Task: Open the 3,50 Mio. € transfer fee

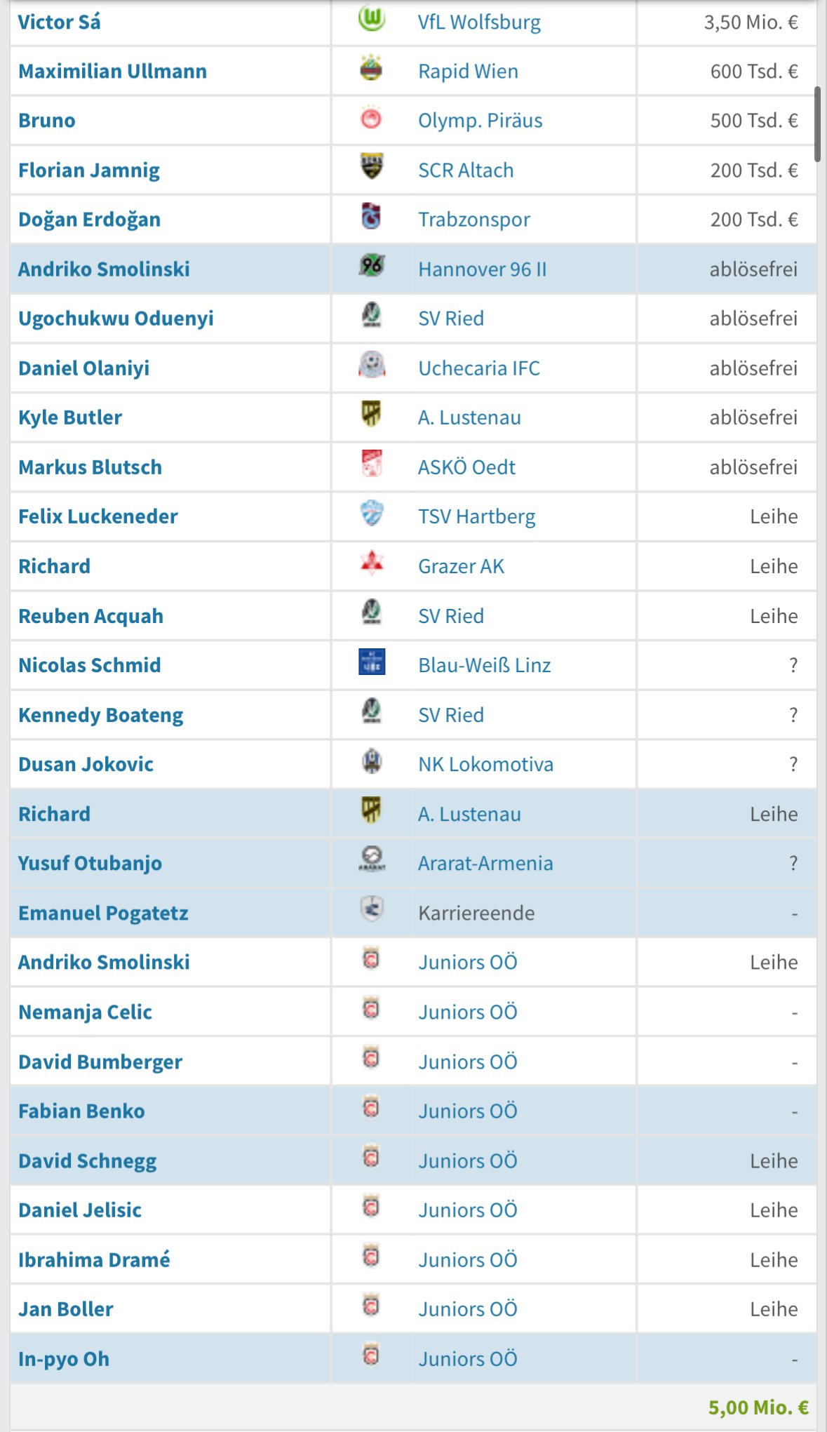Action: tap(751, 22)
